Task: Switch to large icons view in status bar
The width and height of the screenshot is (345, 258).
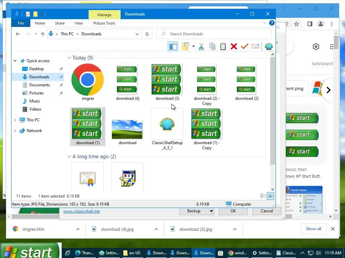Action: click(271, 196)
